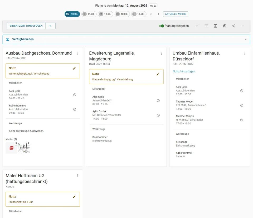Open horizontal three-dot more menu in toolbar
The width and height of the screenshot is (253, 218).
(x=242, y=26)
